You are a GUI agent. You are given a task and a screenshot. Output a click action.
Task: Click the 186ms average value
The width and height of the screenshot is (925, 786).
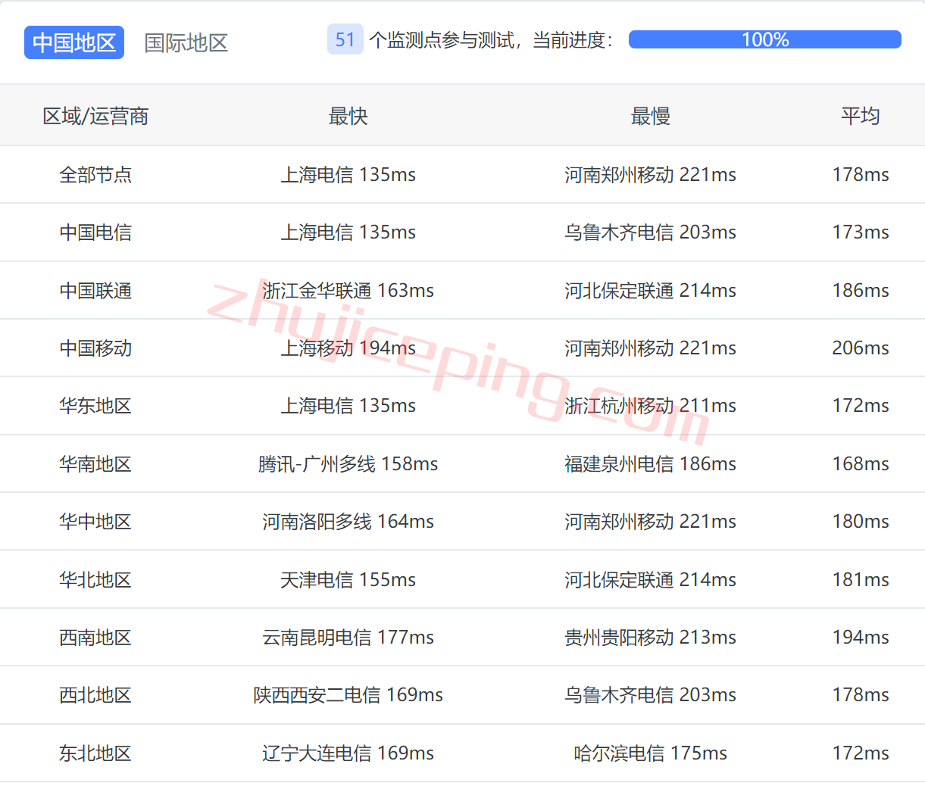click(x=861, y=291)
